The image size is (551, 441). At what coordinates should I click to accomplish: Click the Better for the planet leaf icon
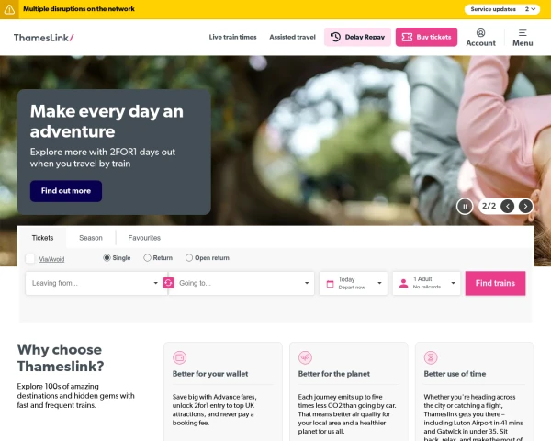point(305,357)
